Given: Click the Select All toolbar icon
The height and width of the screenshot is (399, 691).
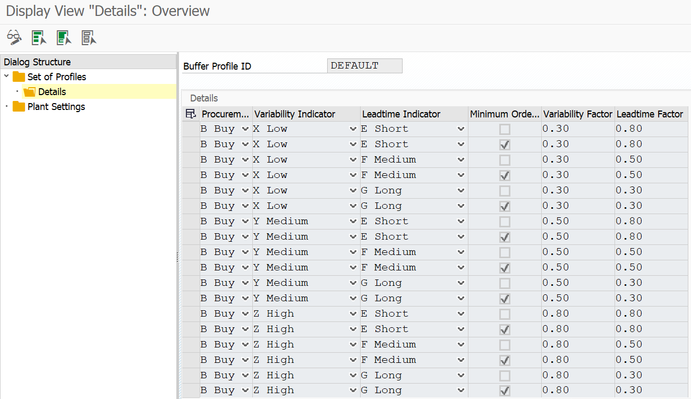Looking at the screenshot, I should pyautogui.click(x=39, y=37).
